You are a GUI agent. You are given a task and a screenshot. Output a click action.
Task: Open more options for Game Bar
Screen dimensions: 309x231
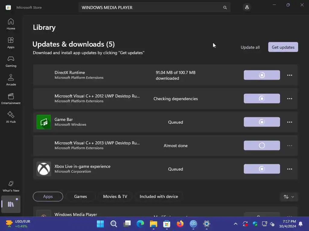(289, 122)
